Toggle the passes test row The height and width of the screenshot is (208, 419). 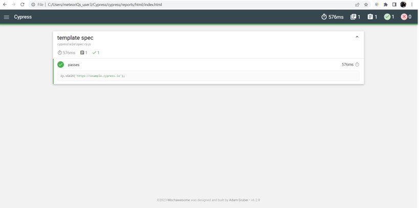[x=208, y=64]
